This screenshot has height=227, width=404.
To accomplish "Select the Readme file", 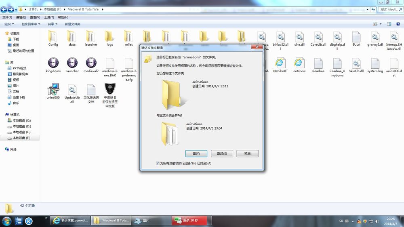I will click(x=318, y=65).
